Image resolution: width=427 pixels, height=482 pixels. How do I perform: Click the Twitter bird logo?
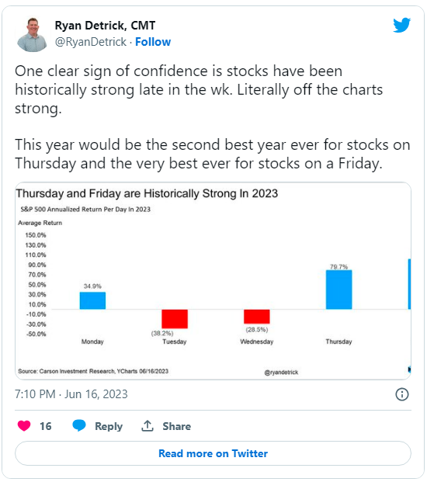(402, 25)
